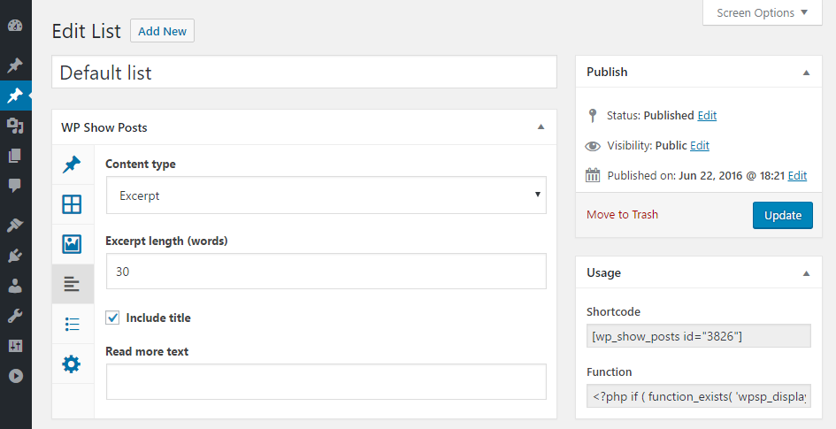
Task: Click the Update button
Action: [782, 215]
